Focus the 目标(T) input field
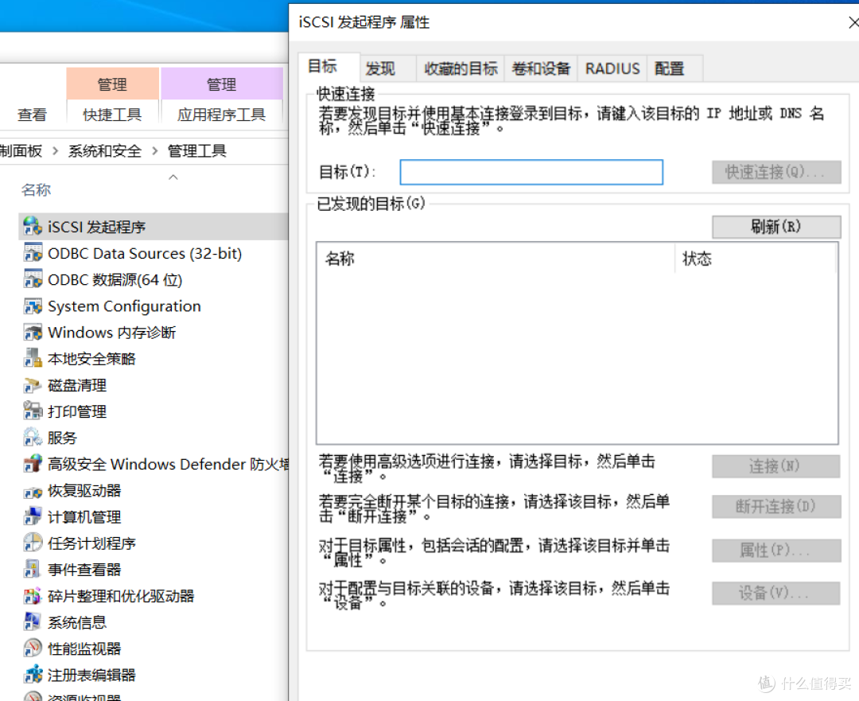The image size is (859, 701). [x=531, y=172]
